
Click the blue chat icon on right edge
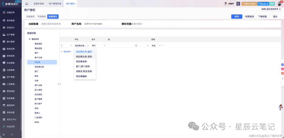282,65
